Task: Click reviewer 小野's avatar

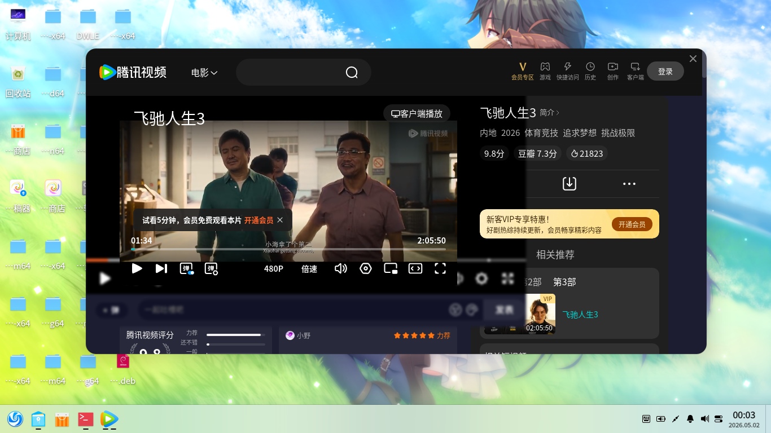Action: tap(290, 335)
